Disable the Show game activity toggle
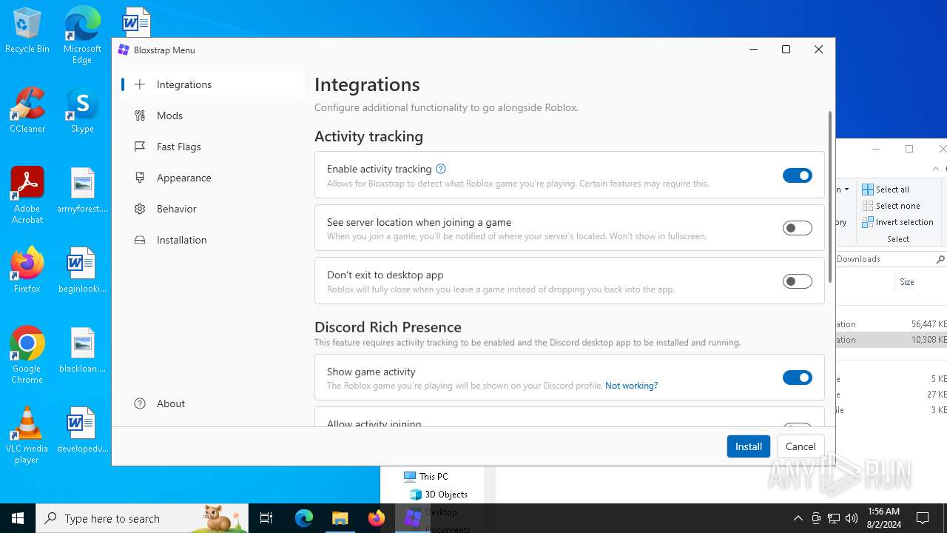The width and height of the screenshot is (947, 533). [798, 378]
